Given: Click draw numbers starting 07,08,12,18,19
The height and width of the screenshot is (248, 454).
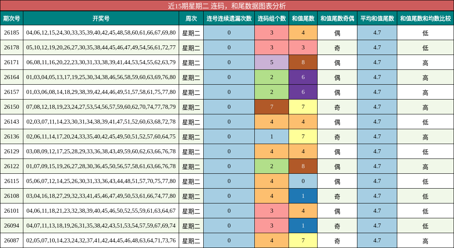Looking at the screenshot, I should [101, 107].
